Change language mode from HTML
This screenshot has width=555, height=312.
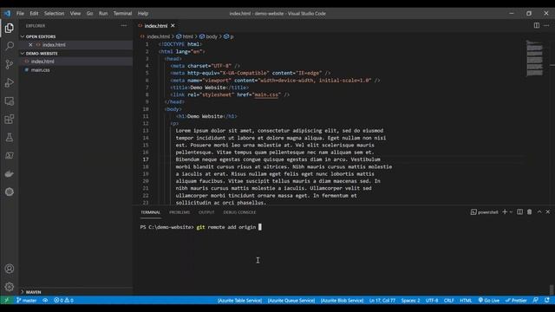[466, 301]
